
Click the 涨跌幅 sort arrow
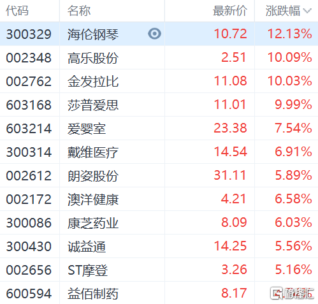[307, 11]
